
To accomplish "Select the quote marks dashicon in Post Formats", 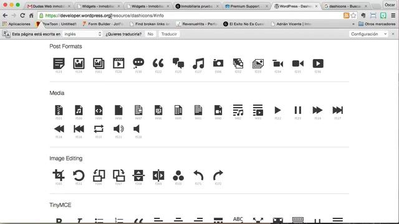I will point(158,63).
